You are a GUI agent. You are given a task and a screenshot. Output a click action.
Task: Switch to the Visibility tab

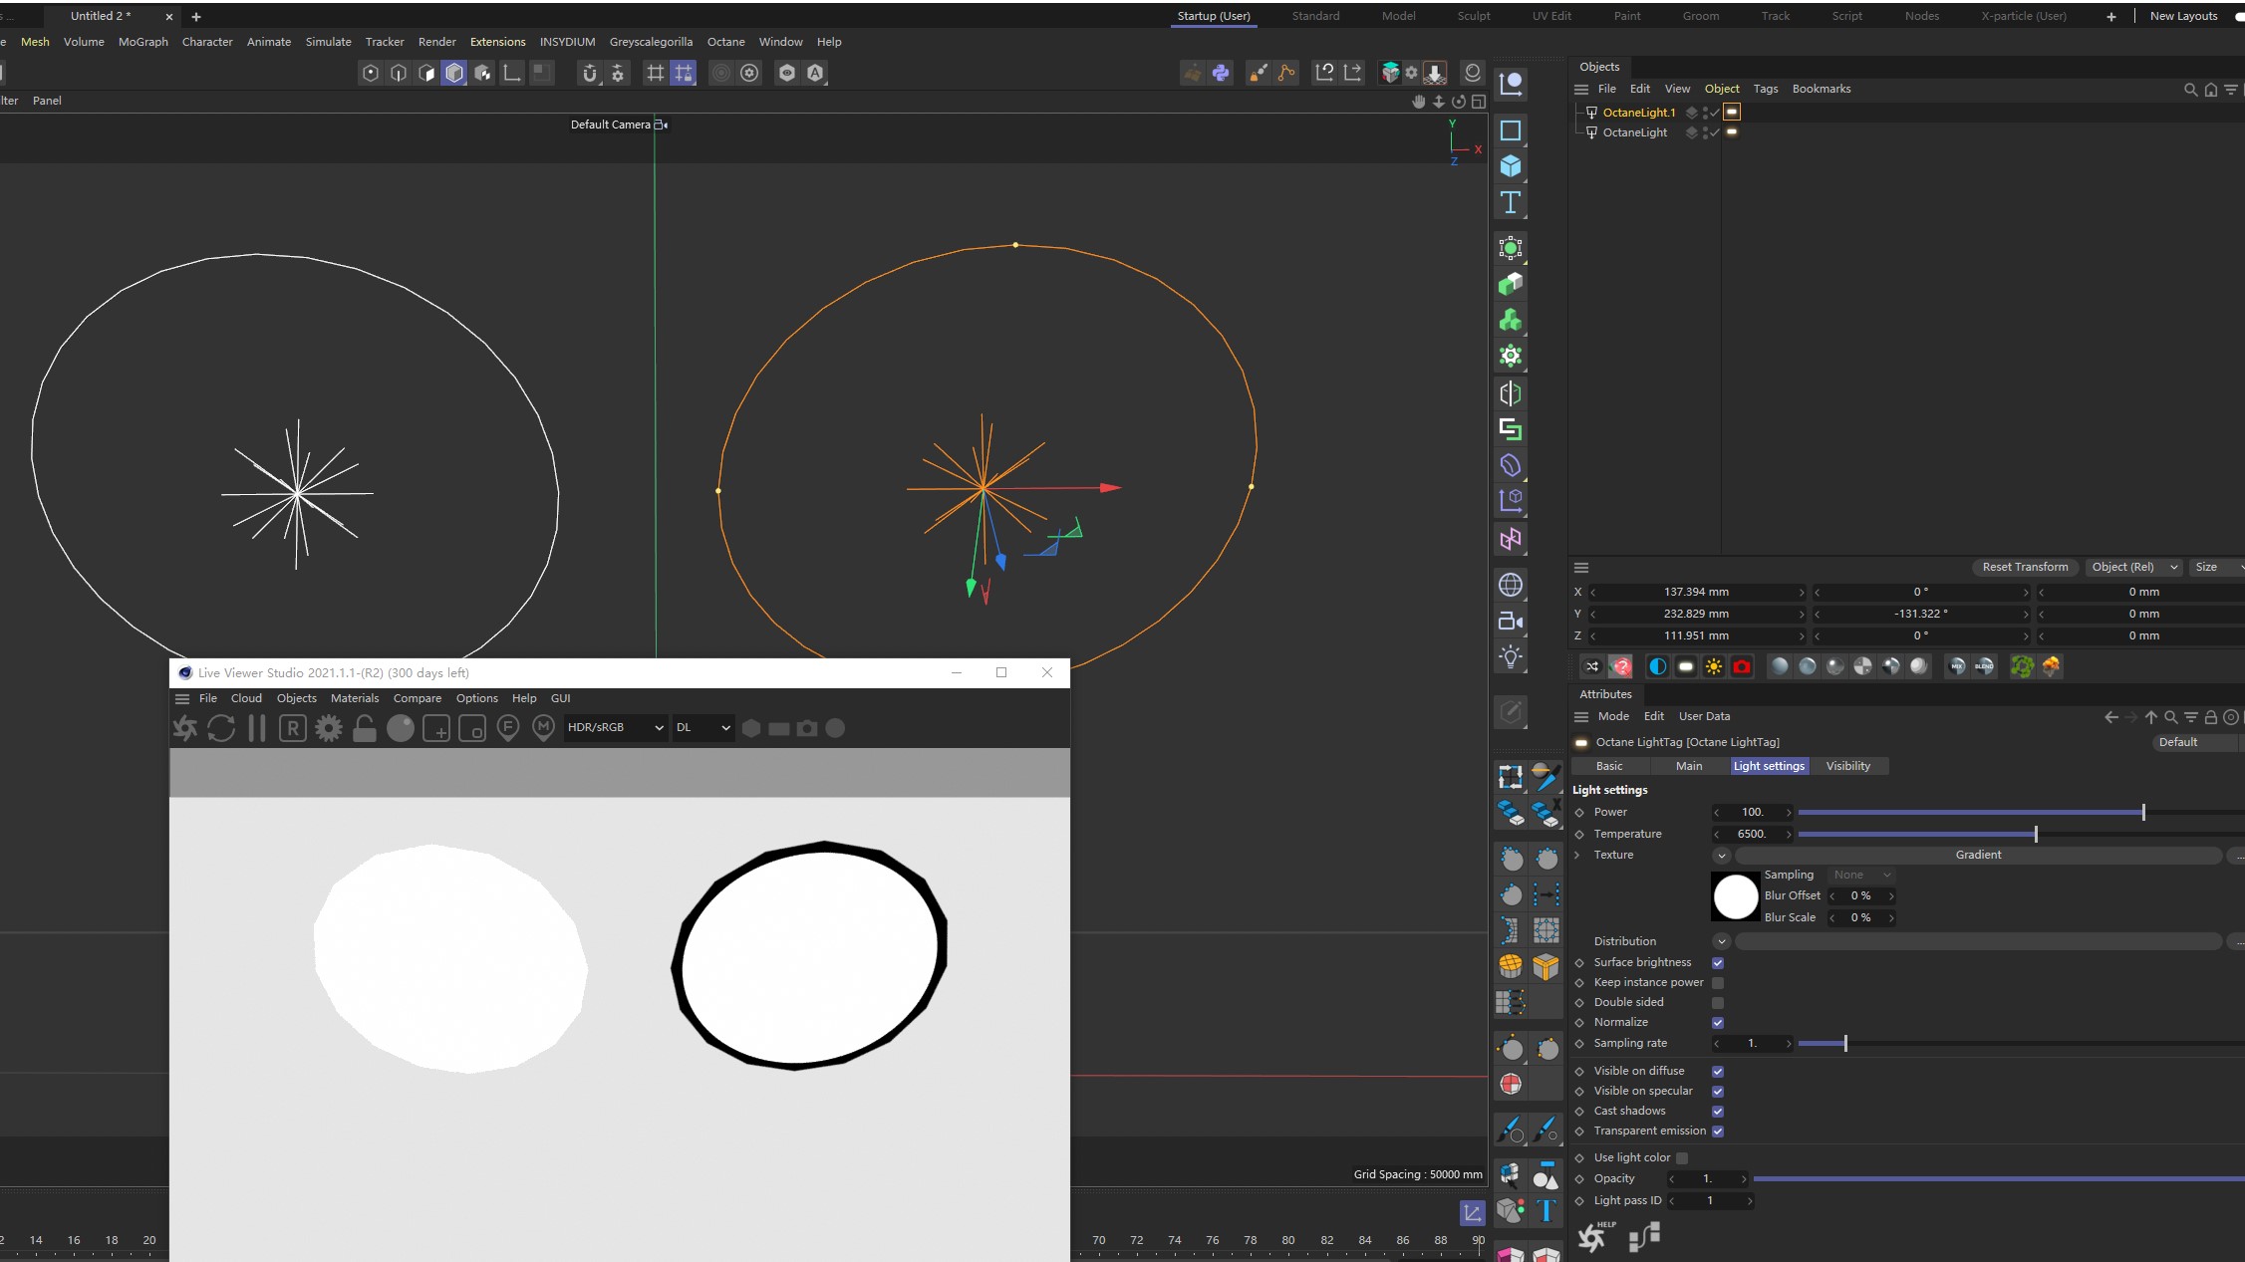point(1847,766)
